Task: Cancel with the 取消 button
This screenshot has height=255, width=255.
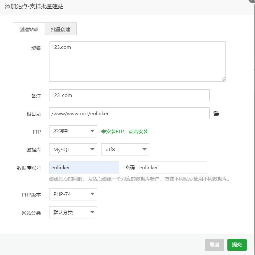Action: (x=214, y=245)
